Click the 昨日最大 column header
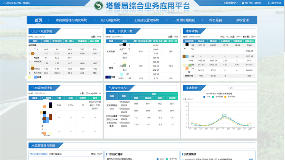This screenshot has width=285, height=160. [70, 41]
